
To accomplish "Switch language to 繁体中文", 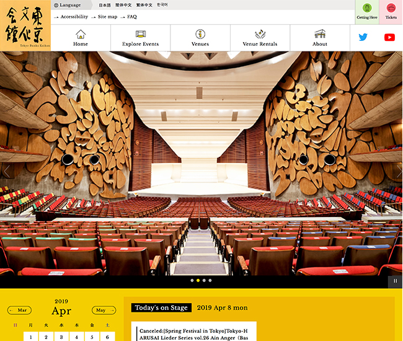I will 144,5.
